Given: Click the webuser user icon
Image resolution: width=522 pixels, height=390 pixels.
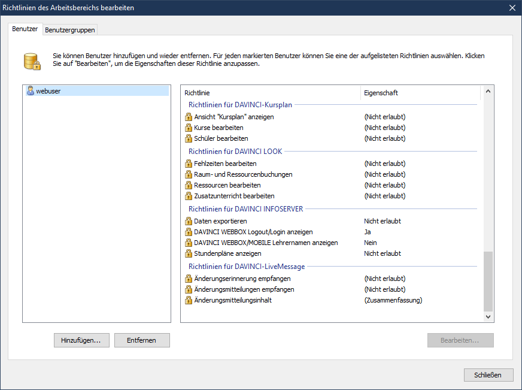Looking at the screenshot, I should (31, 91).
